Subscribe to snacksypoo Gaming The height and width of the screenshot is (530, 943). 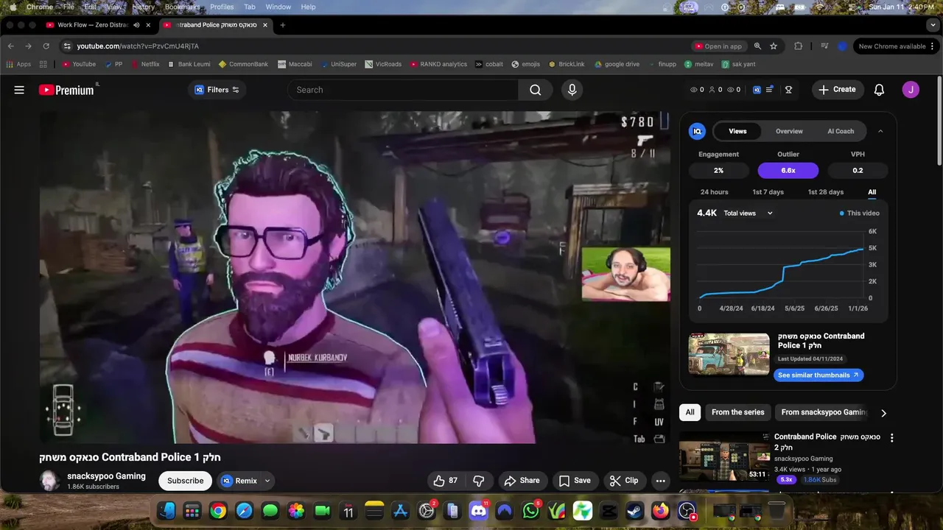pyautogui.click(x=185, y=481)
